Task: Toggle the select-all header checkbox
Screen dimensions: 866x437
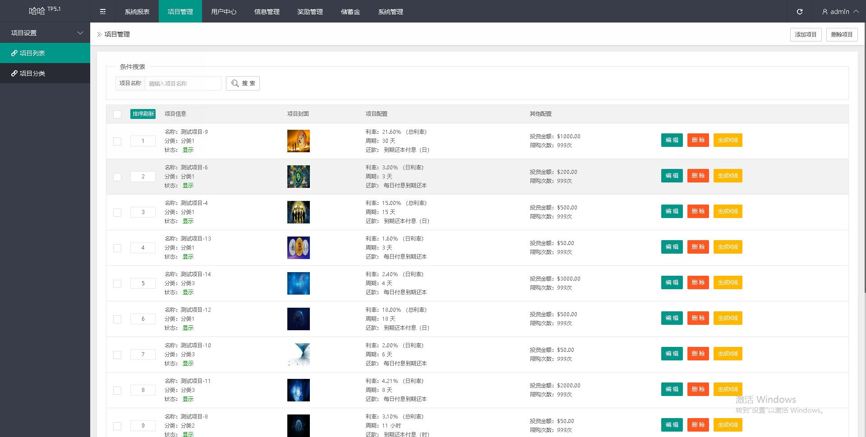Action: click(117, 114)
